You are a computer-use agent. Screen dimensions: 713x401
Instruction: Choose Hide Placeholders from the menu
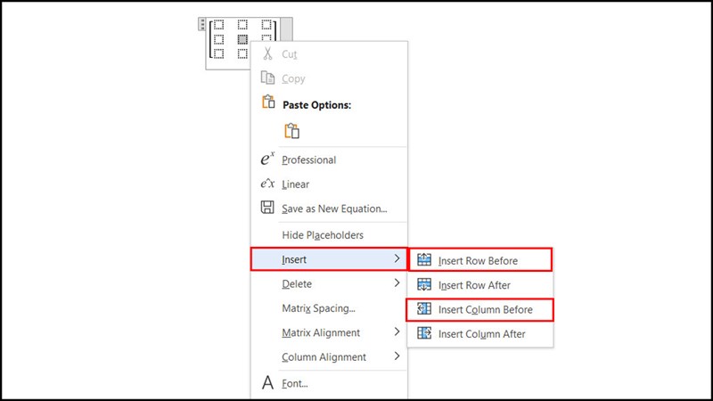click(x=323, y=235)
